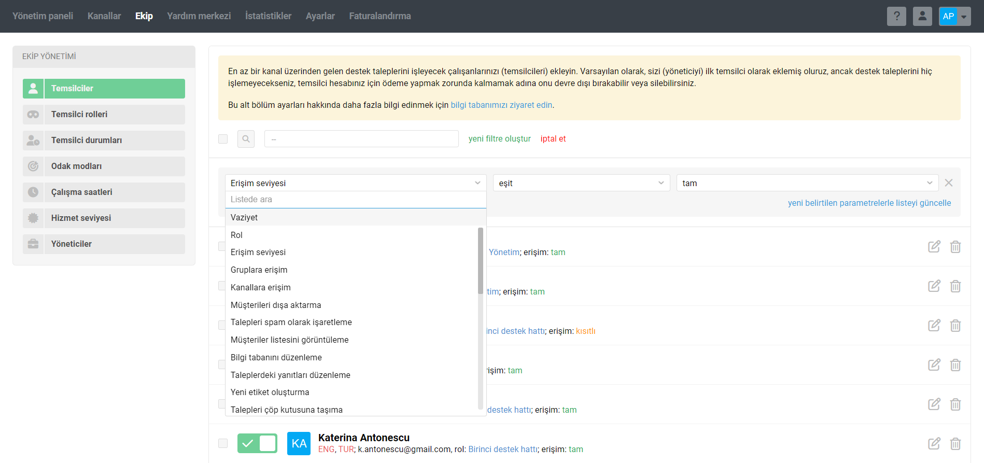The image size is (984, 463).
Task: Choose Erişim seviyesi list option
Action: click(352, 252)
